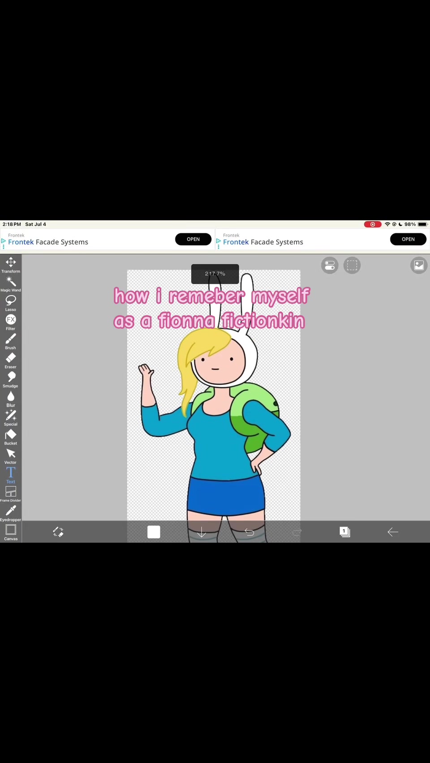Open the selection area dashed-square icon
The height and width of the screenshot is (763, 430).
pos(352,265)
